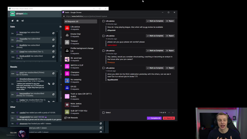Screen dimensions: 247x139
Task: Click the Streamlabs paper plane icon
Action: click(x=12, y=20)
